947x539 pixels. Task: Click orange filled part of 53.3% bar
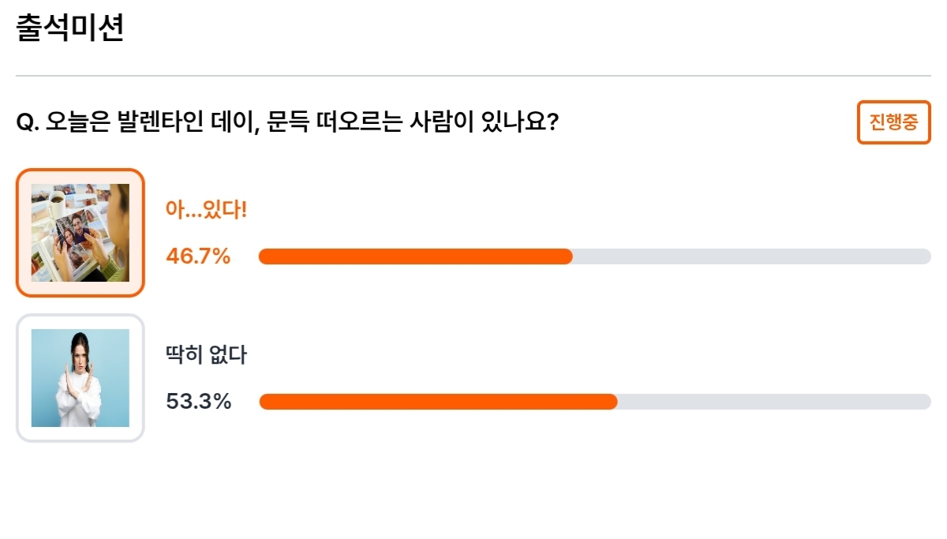(438, 402)
